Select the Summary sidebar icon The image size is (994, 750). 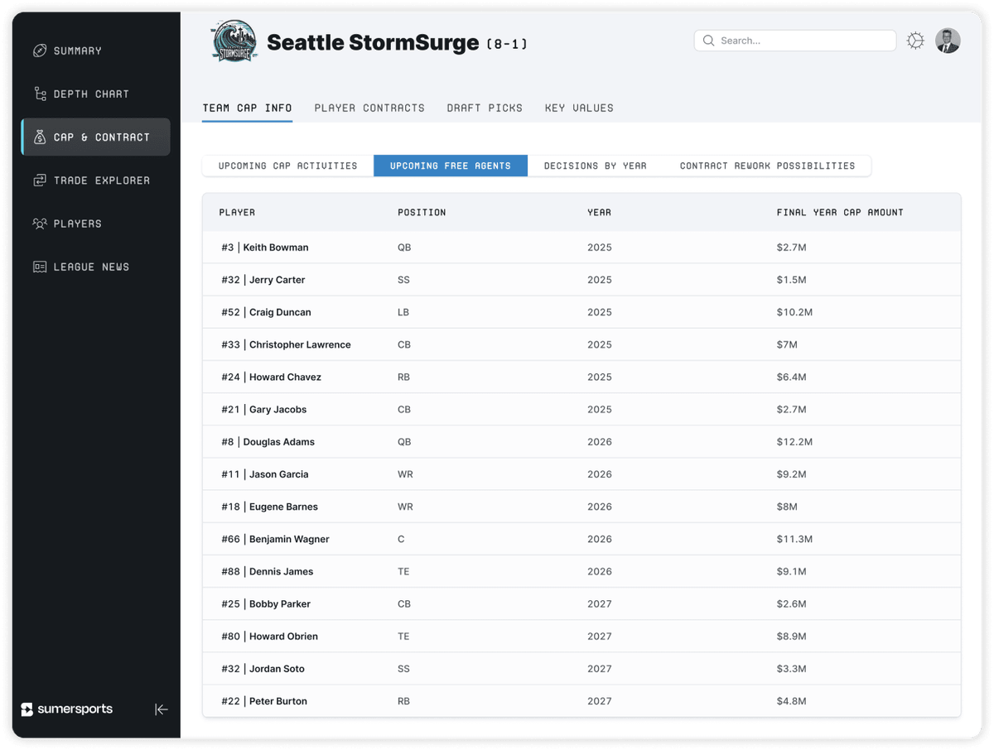tap(40, 50)
